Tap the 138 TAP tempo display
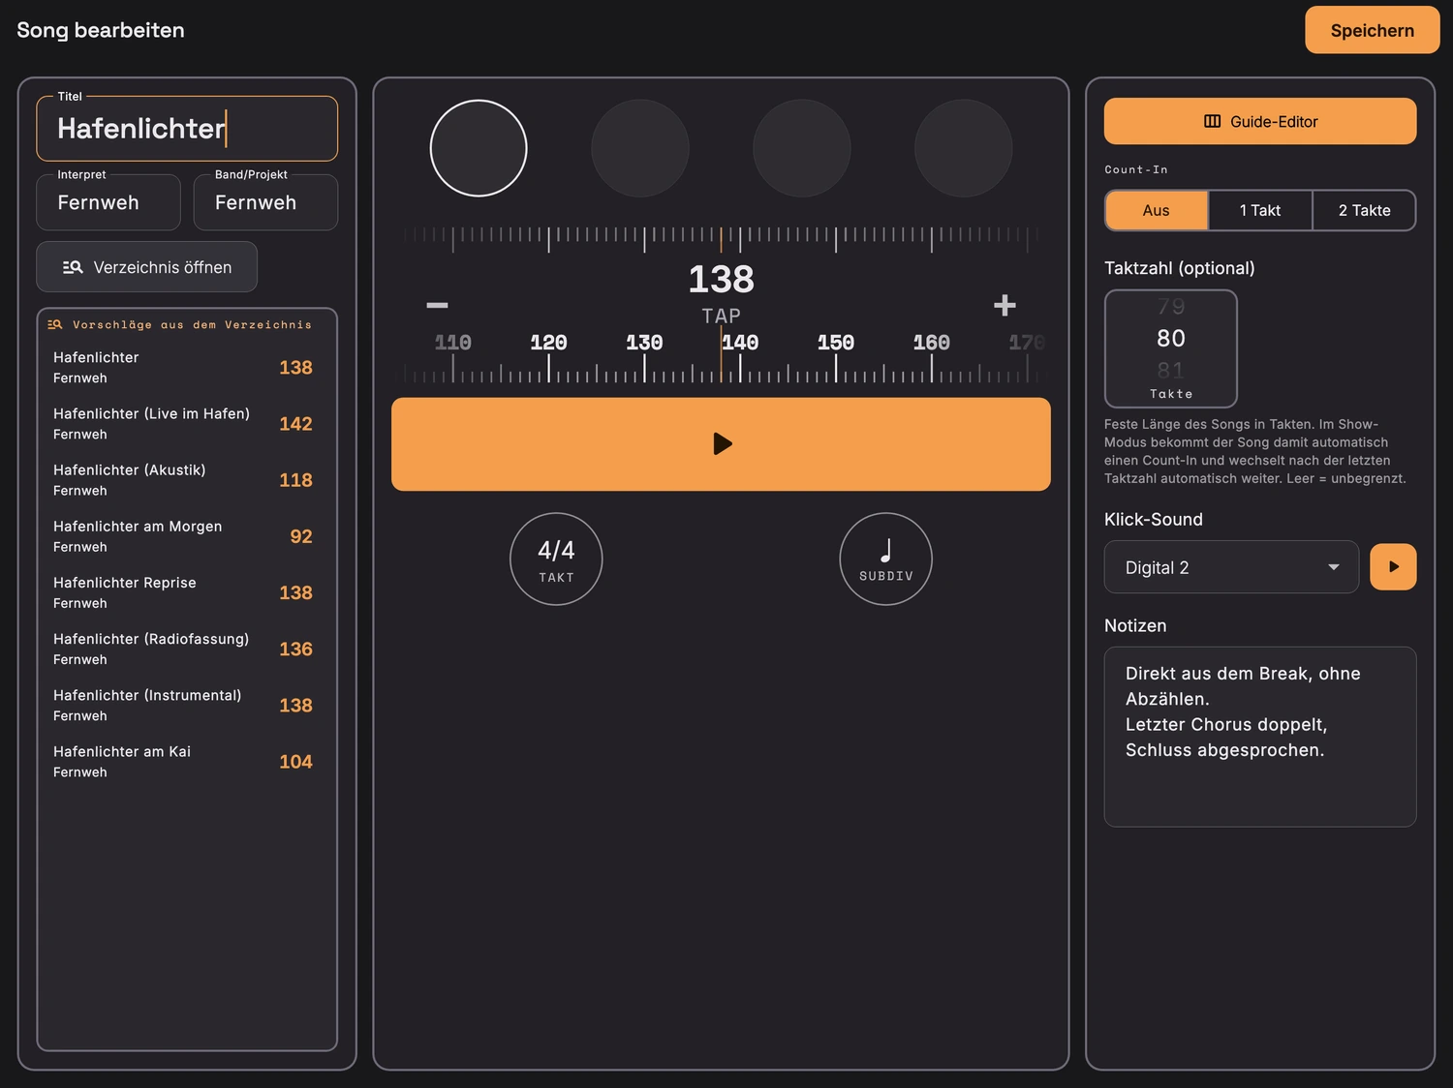The width and height of the screenshot is (1453, 1088). pos(721,294)
